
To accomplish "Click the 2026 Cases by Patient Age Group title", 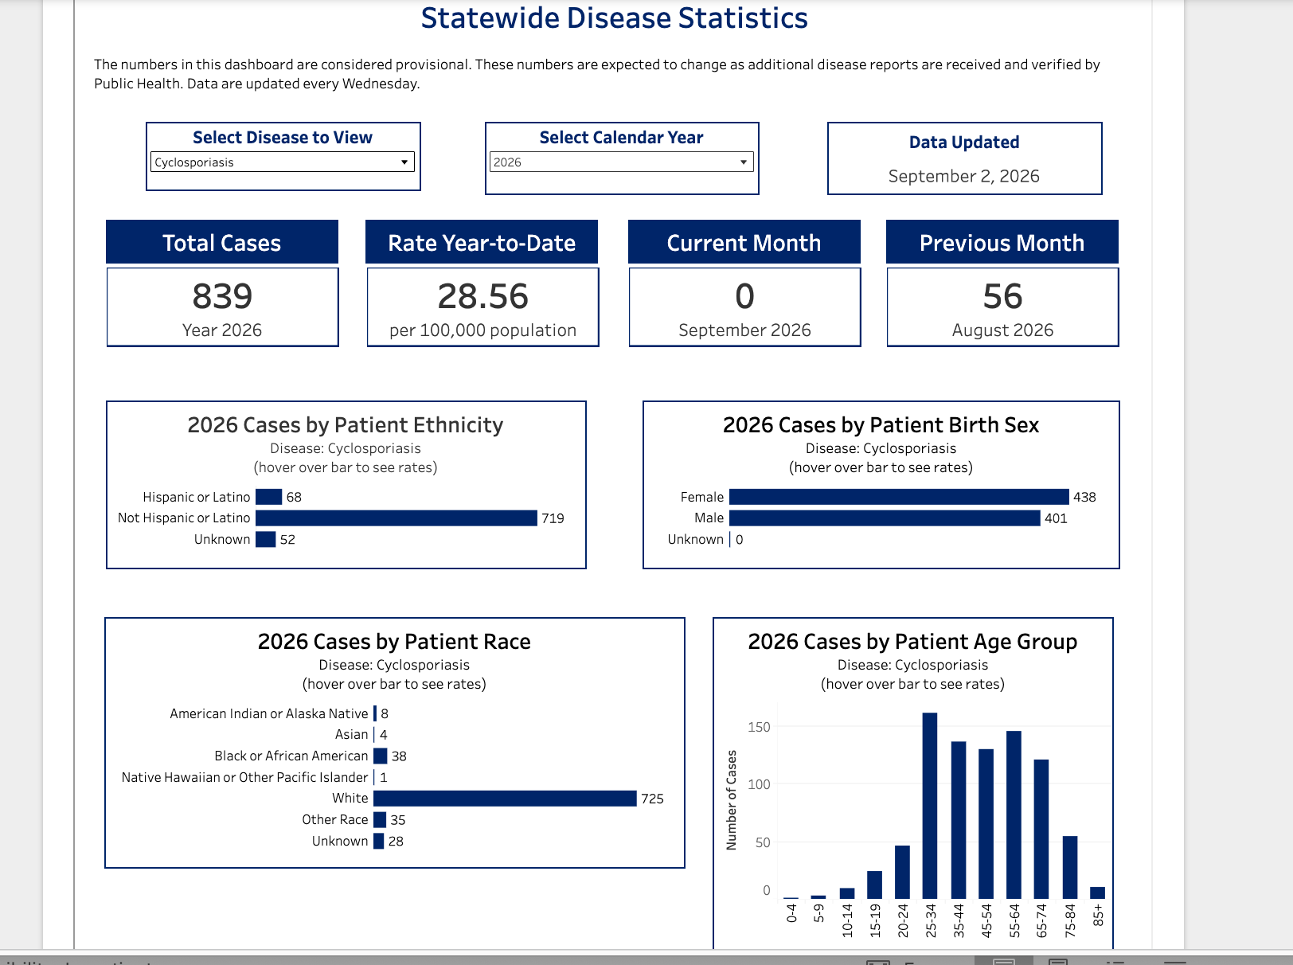I will pos(912,642).
